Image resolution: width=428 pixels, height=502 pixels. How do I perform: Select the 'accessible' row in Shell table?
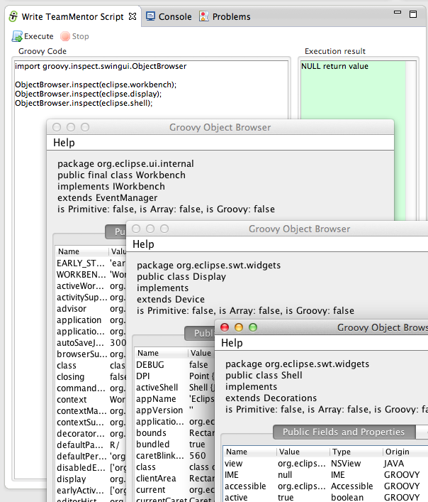click(x=245, y=486)
